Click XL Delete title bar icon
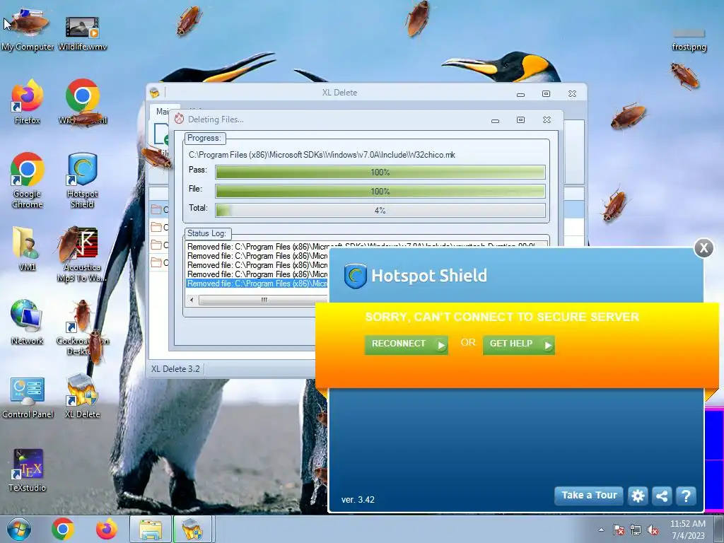This screenshot has width=724, height=543. point(155,93)
